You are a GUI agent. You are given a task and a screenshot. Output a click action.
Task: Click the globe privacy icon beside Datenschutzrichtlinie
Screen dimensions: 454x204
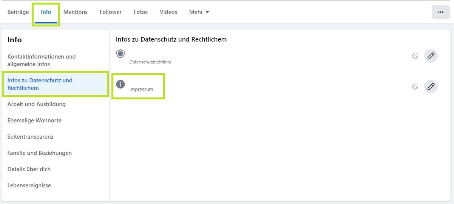tap(415, 56)
